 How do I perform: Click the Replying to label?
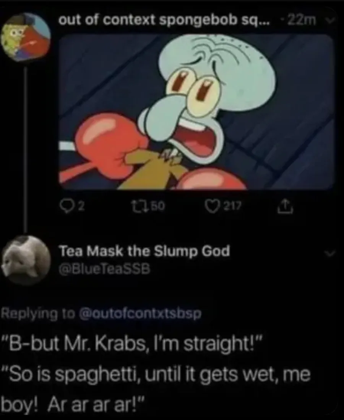38,313
